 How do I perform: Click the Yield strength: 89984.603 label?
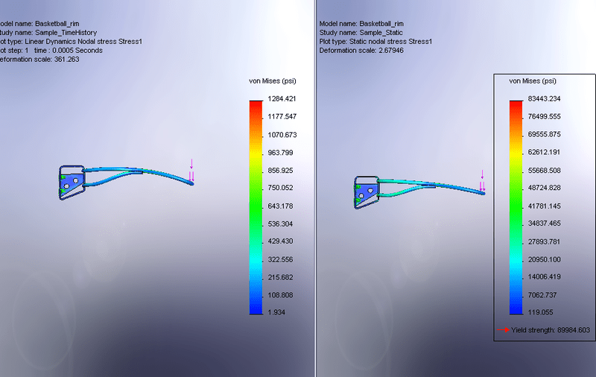pyautogui.click(x=551, y=329)
